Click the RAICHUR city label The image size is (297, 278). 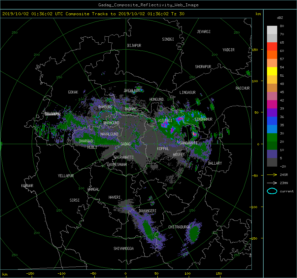coord(243,88)
